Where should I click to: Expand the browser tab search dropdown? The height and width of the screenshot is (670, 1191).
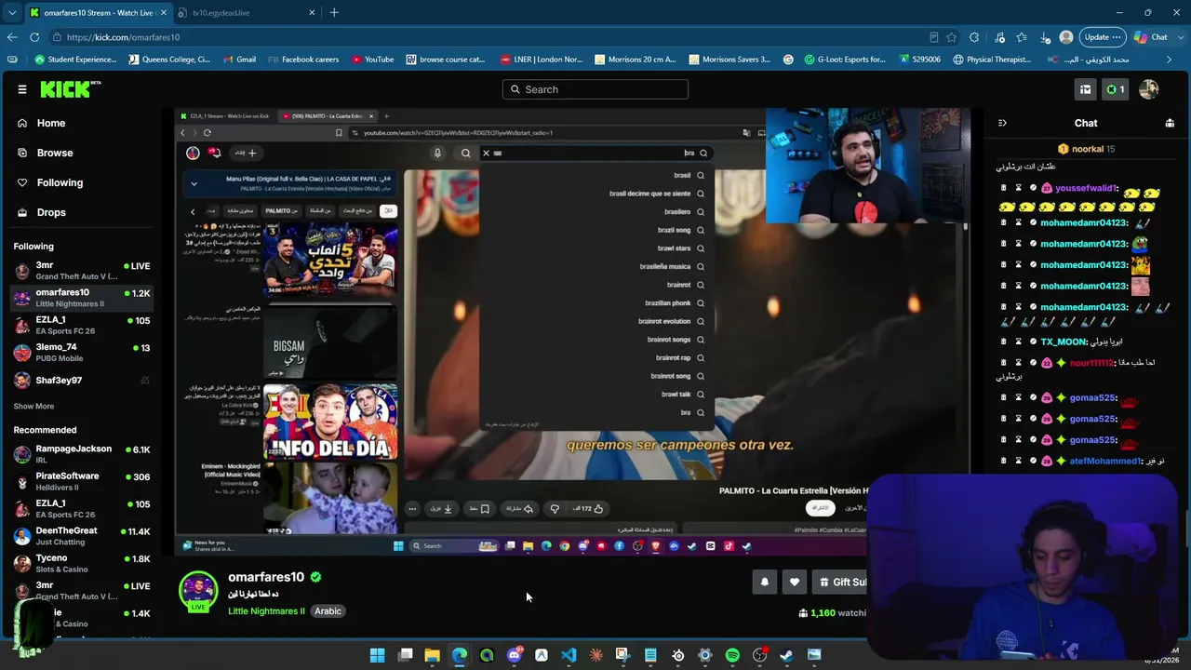pos(12,13)
